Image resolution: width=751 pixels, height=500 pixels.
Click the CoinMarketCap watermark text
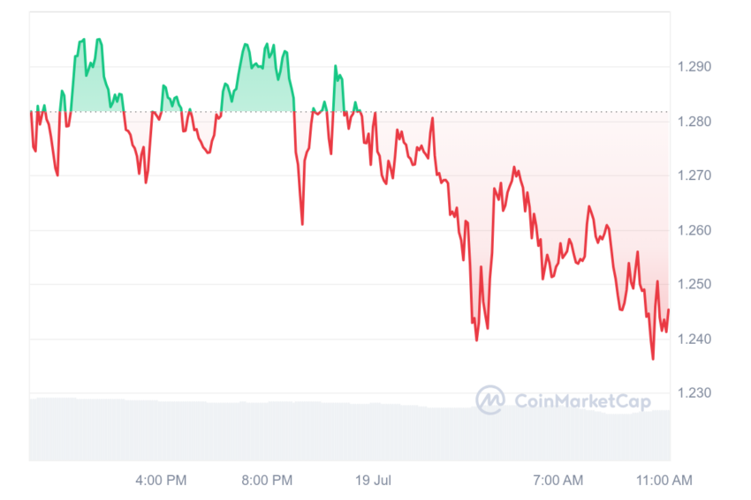tap(583, 401)
